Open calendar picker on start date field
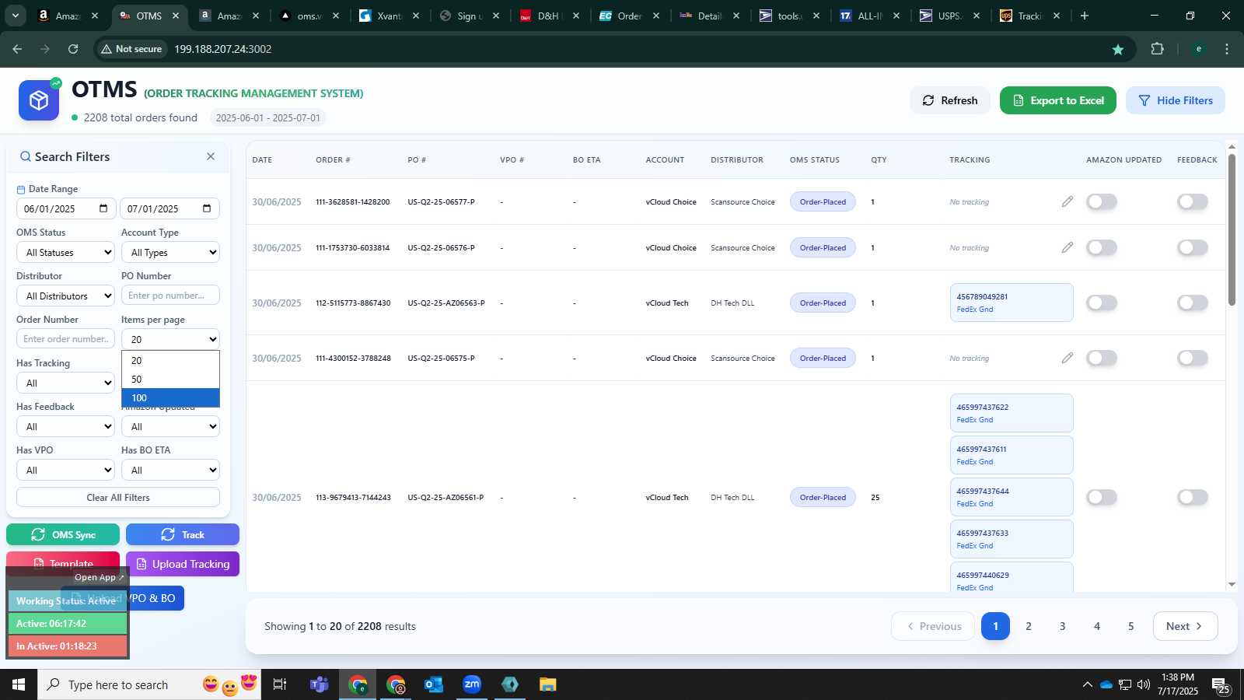Screen dimensions: 1244x700 click(x=103, y=208)
